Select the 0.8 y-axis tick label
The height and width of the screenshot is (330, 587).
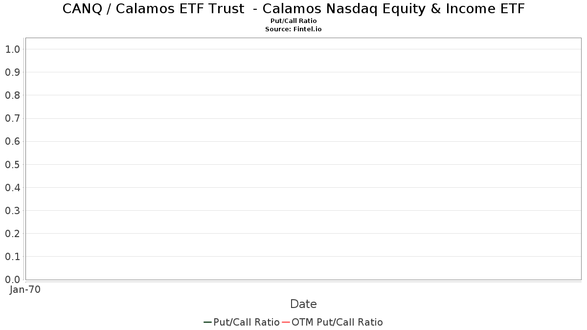tap(13, 95)
